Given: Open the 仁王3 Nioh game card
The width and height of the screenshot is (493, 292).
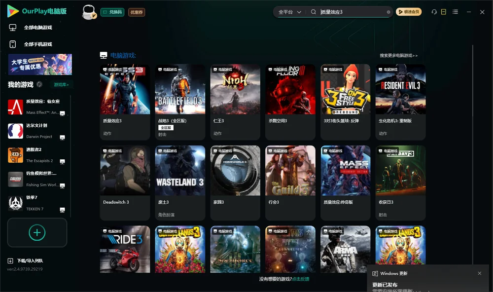Looking at the screenshot, I should (235, 102).
